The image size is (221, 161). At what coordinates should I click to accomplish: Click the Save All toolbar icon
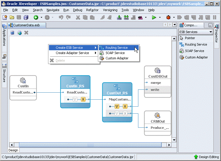(26, 18)
